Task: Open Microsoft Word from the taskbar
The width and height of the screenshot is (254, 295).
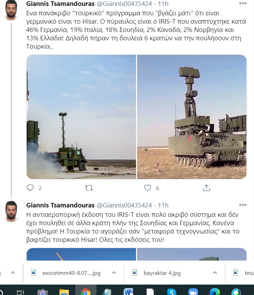Action: point(128,292)
